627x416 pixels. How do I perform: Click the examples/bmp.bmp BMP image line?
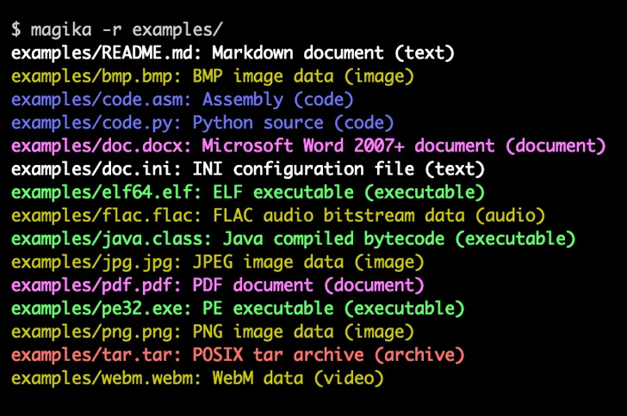(x=213, y=76)
